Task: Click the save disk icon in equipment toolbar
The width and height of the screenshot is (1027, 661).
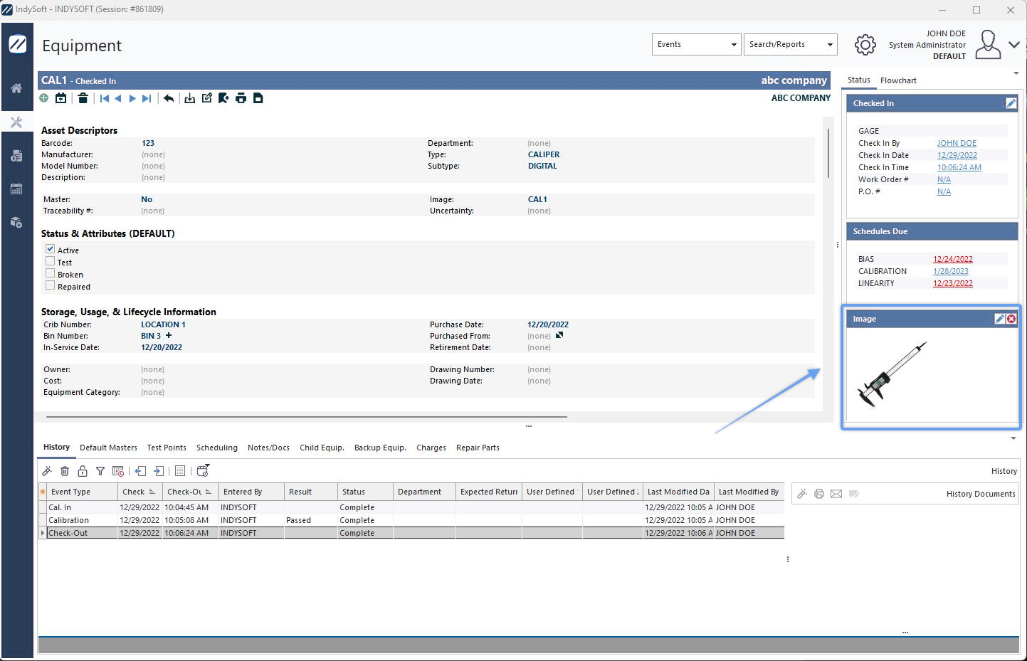Action: (x=258, y=98)
